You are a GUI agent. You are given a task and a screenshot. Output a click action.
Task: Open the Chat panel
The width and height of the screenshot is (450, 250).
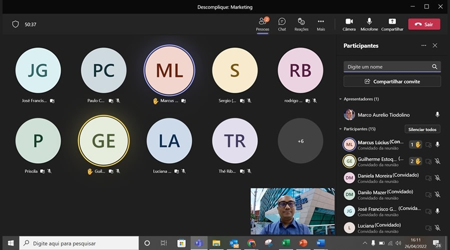(282, 23)
